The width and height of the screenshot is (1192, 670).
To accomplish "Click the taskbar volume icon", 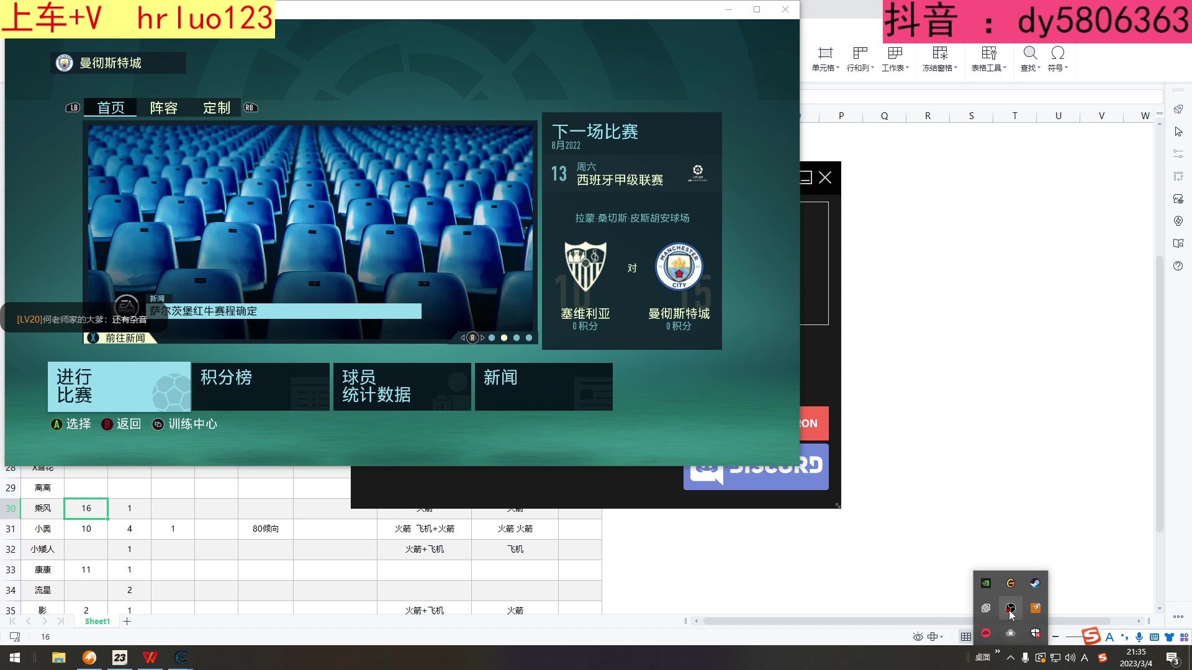I will 1070,658.
